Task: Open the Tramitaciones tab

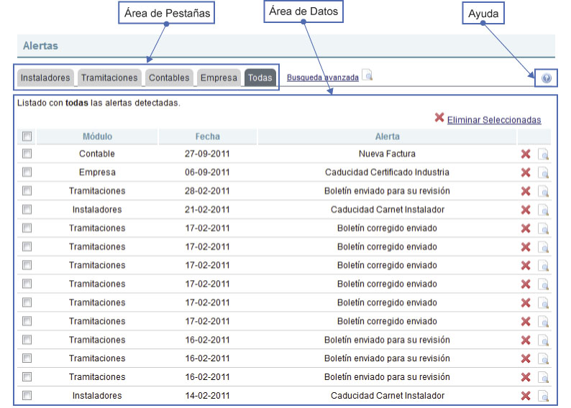Action: pyautogui.click(x=109, y=78)
